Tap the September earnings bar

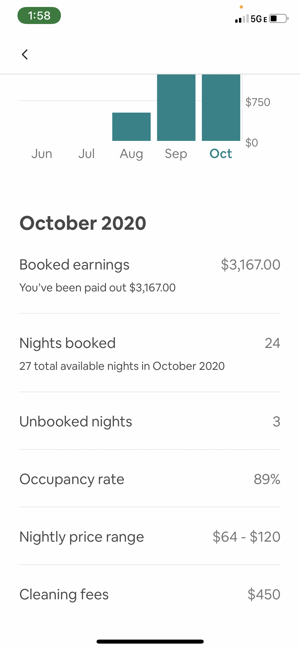pos(176,108)
